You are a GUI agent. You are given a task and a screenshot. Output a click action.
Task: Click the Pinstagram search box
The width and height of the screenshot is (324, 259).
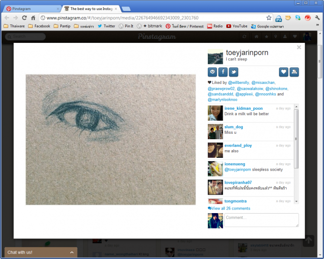[x=25, y=36]
